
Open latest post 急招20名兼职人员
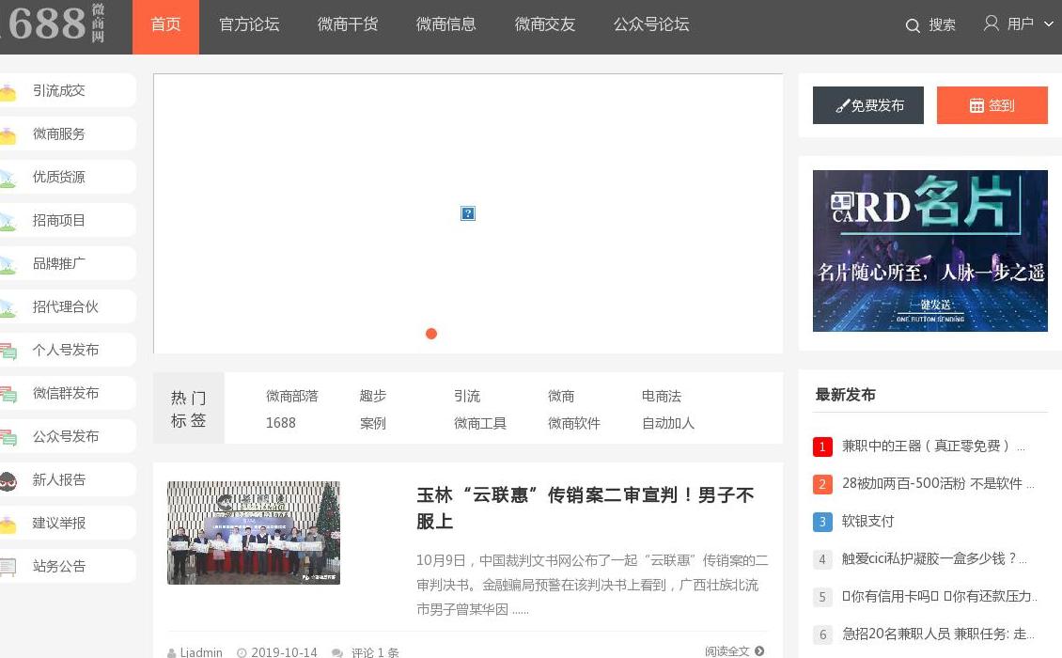938,634
